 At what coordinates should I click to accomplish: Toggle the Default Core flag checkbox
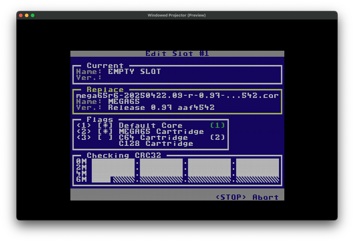pos(105,125)
